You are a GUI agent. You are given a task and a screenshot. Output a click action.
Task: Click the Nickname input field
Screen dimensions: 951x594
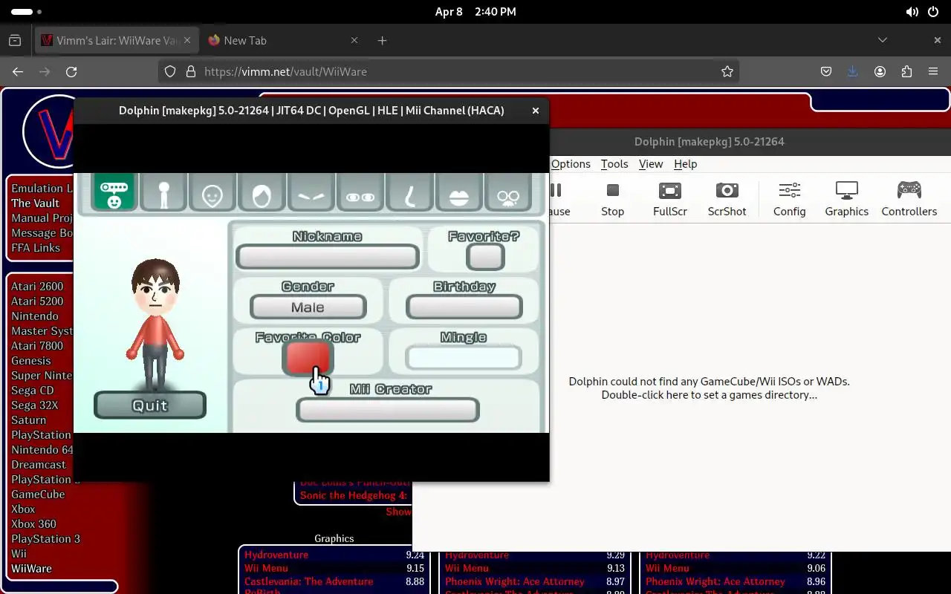(x=328, y=257)
